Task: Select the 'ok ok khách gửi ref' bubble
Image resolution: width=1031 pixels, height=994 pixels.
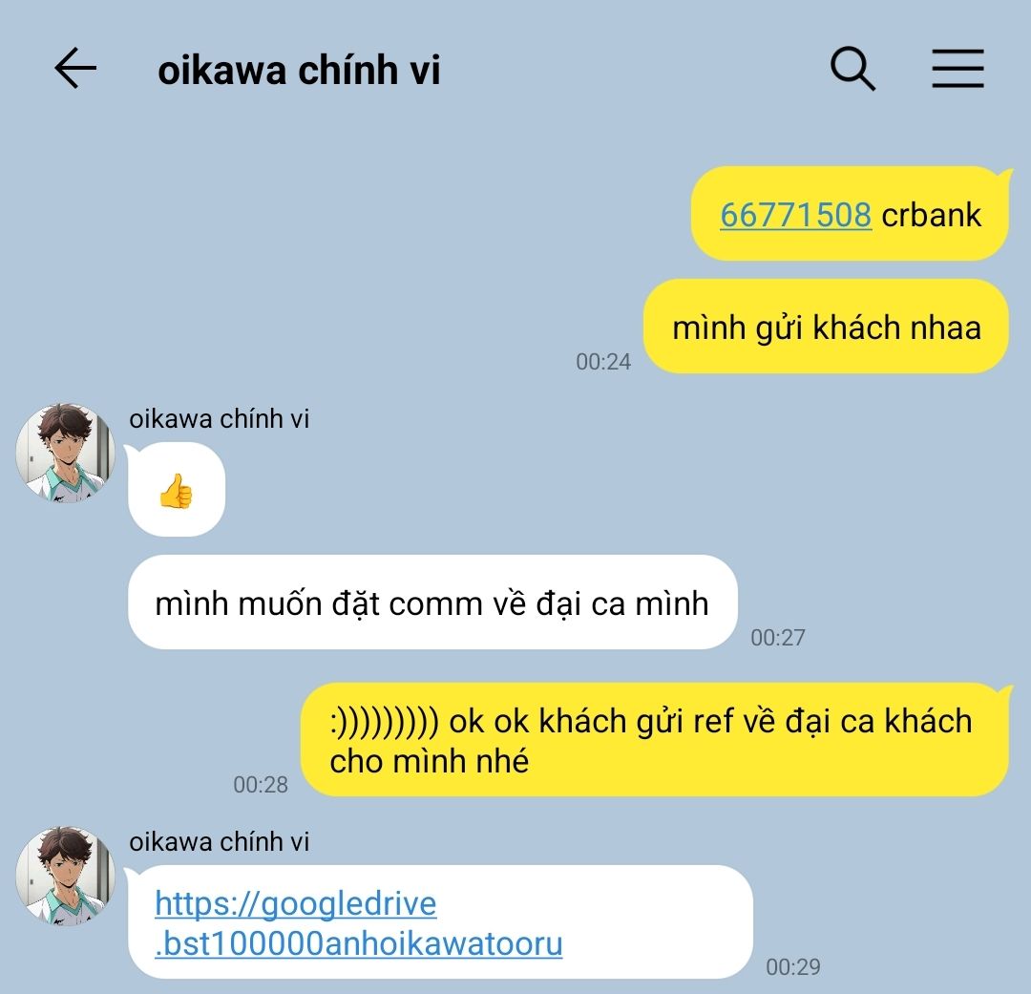Action: [x=655, y=740]
